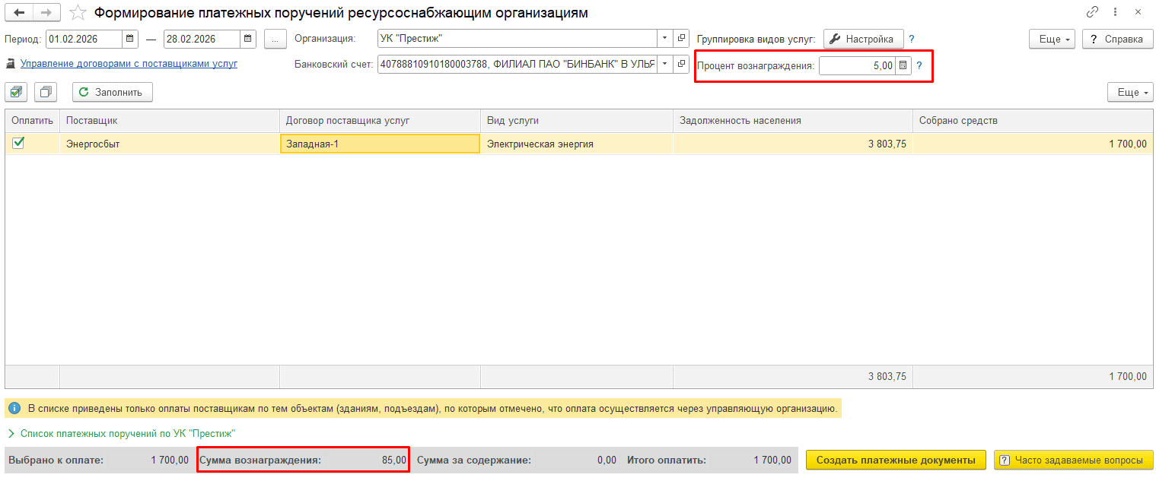Sort by Задолженность населения column header
The height and width of the screenshot is (481, 1156).
791,120
